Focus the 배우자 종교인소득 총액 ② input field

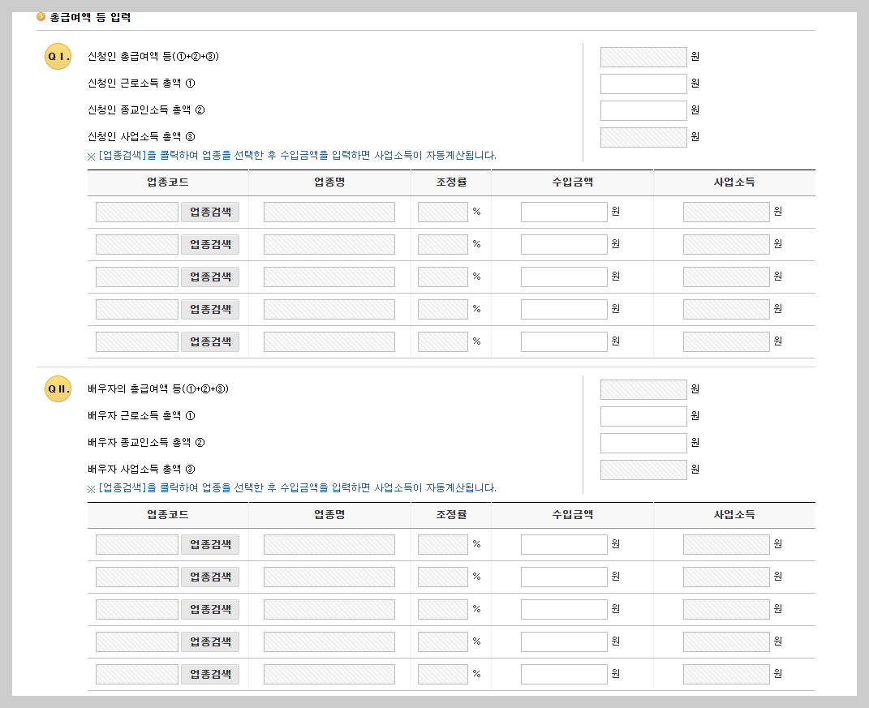[x=643, y=443]
